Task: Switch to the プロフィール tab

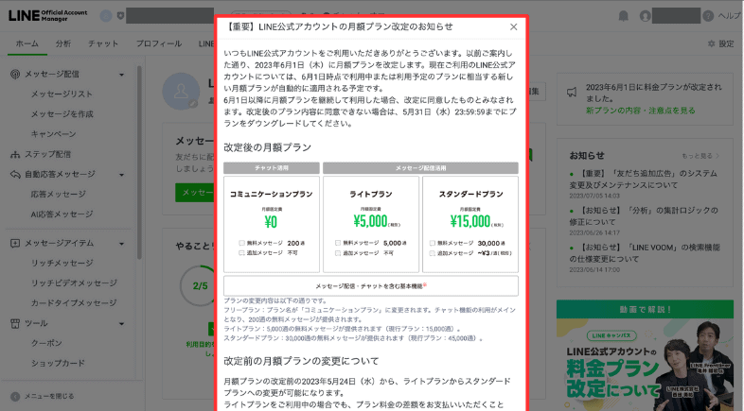Action: (159, 43)
